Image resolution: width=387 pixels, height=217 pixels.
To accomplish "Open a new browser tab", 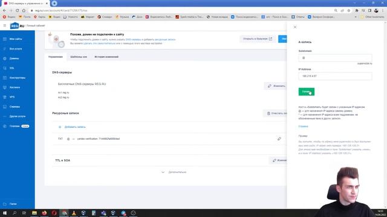I will click(54, 4).
